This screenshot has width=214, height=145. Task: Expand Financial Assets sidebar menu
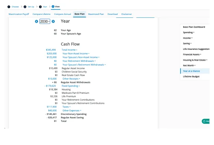pos(192,55)
